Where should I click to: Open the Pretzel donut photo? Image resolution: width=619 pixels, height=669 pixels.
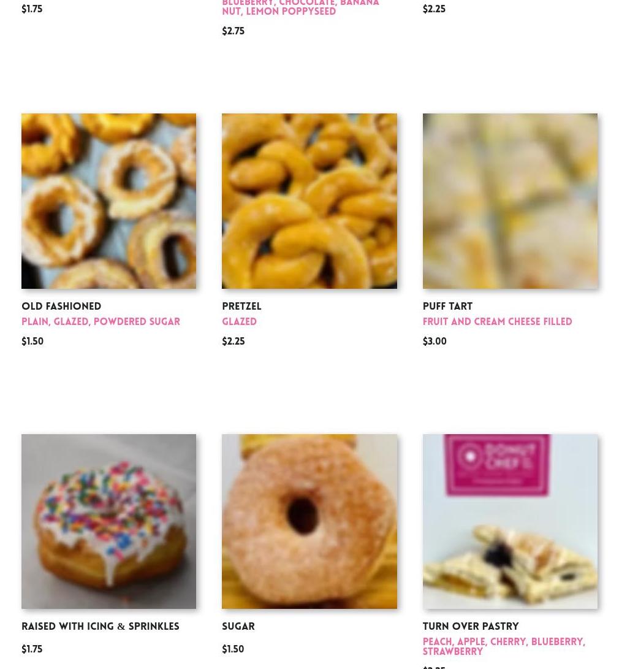pyautogui.click(x=309, y=201)
